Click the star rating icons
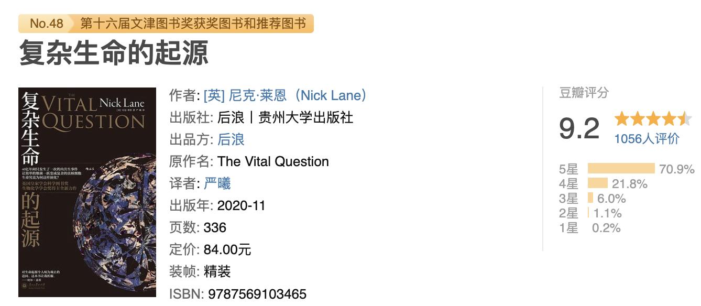 pos(653,119)
